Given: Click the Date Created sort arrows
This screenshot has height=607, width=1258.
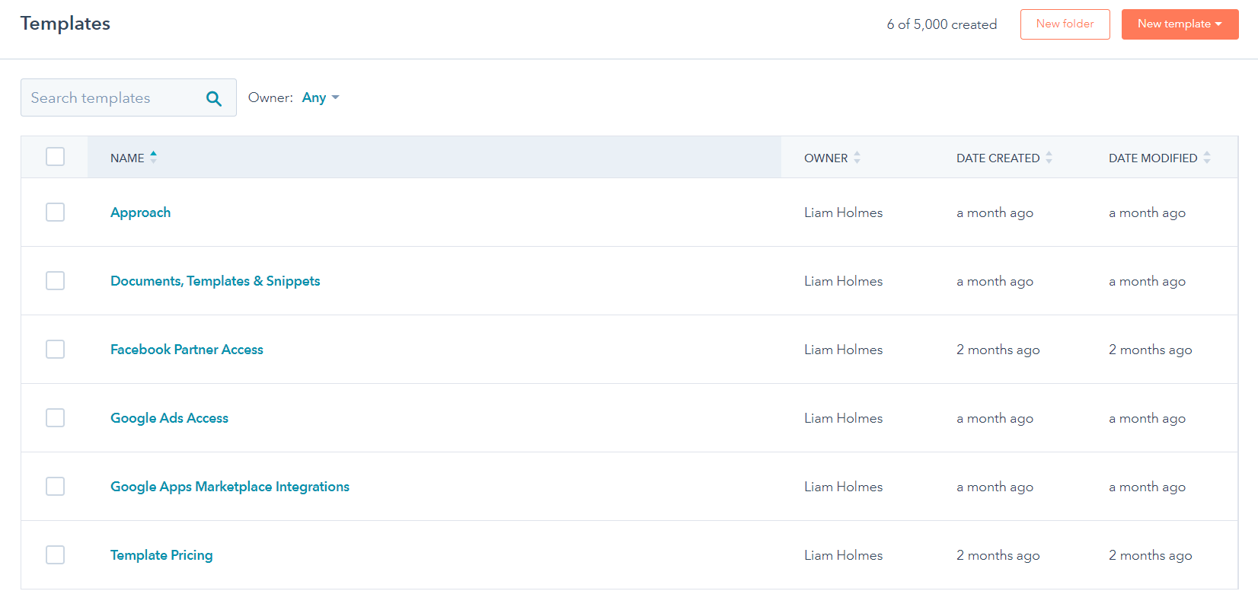Looking at the screenshot, I should tap(1049, 158).
